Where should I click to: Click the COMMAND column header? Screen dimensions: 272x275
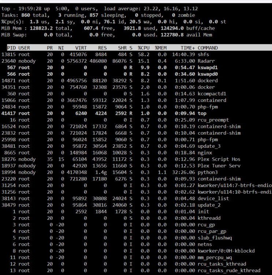[208, 48]
